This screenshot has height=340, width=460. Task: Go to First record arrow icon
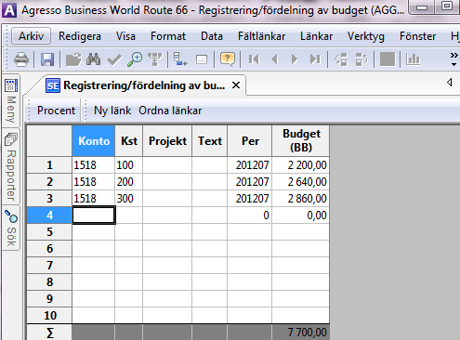254,59
